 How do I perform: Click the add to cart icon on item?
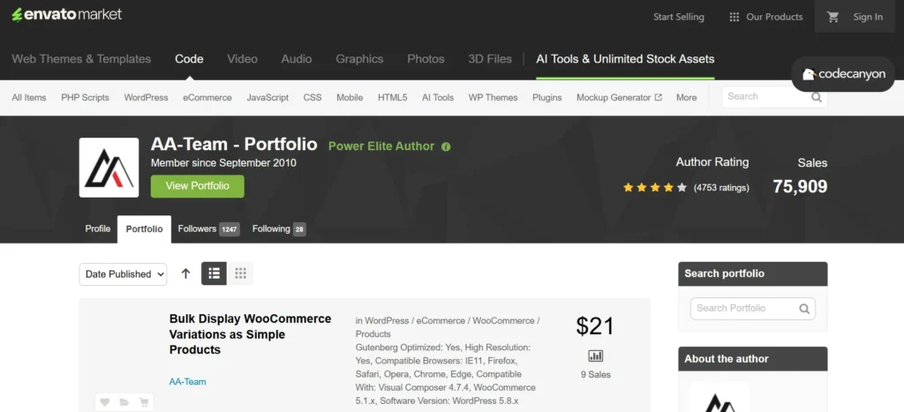[142, 402]
